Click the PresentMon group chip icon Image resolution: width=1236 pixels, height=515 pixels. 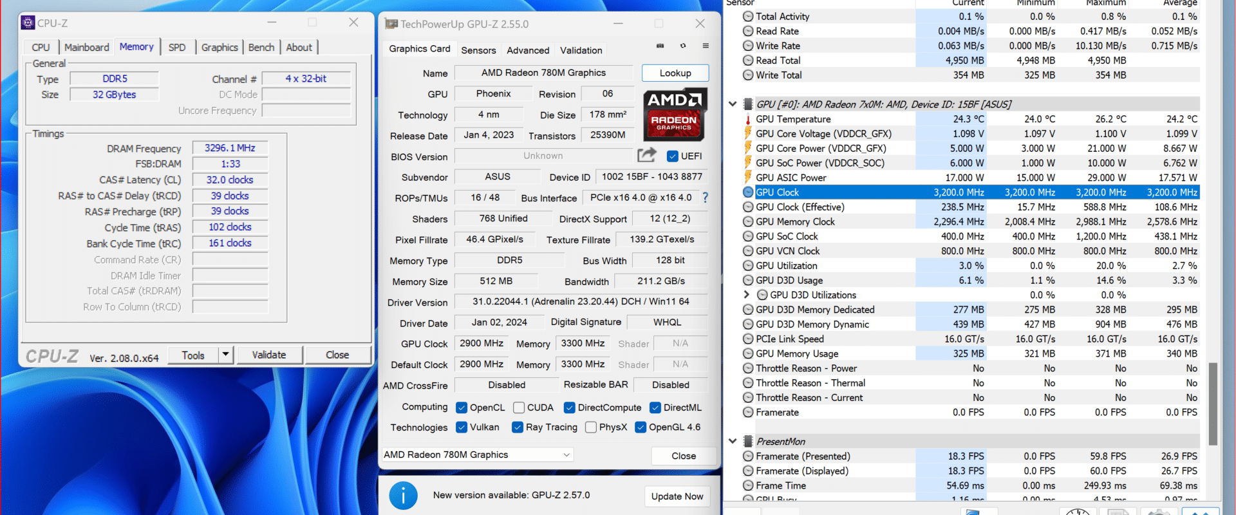coord(748,441)
